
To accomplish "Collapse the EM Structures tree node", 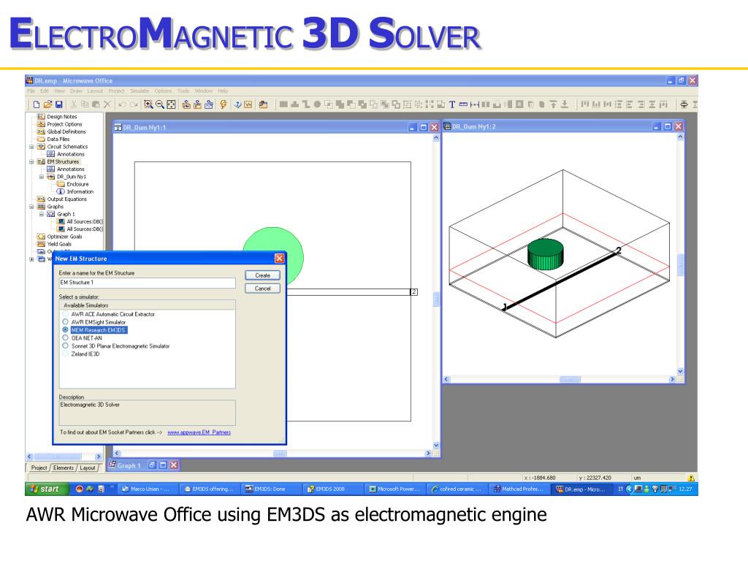I will [31, 161].
